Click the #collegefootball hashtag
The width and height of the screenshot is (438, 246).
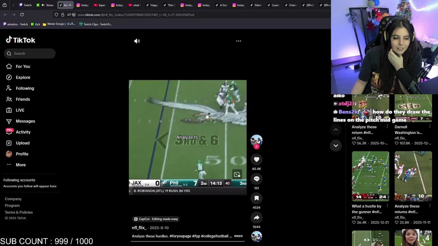point(215,236)
